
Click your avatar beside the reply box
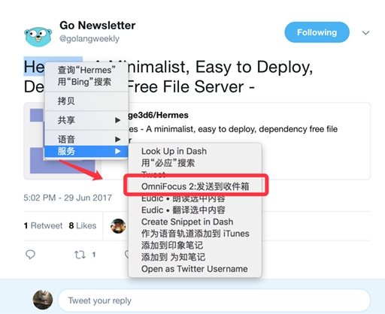click(43, 300)
